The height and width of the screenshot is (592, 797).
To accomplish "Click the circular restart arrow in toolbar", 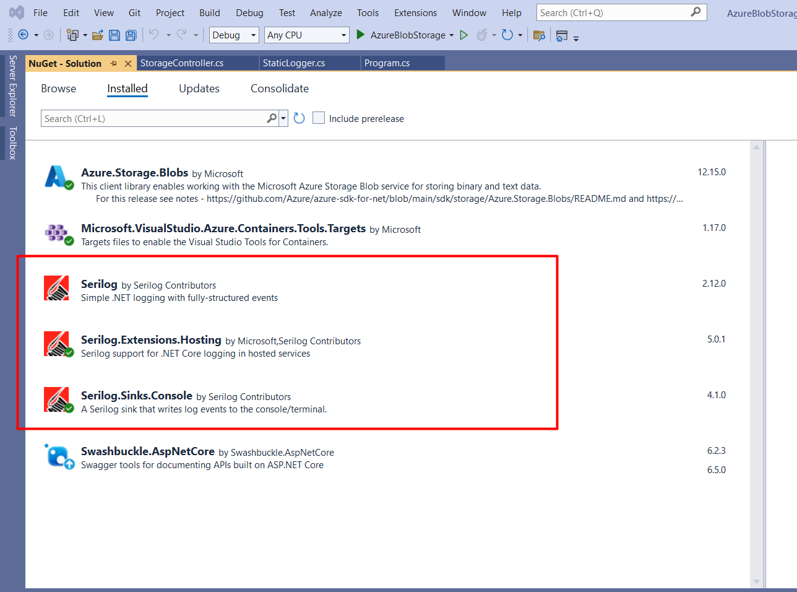I will tap(507, 35).
